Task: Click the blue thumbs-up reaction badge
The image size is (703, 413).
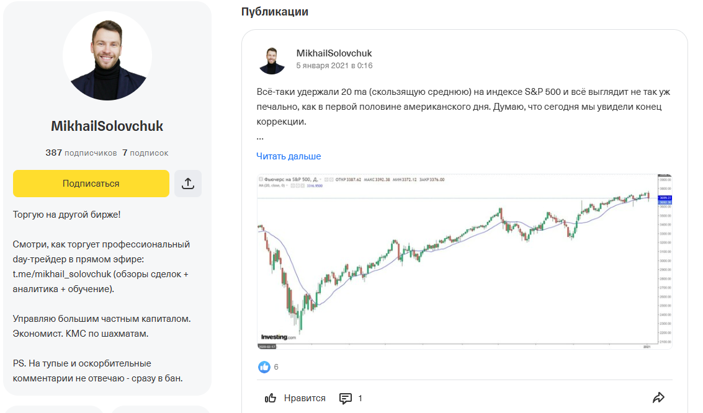Action: click(263, 367)
